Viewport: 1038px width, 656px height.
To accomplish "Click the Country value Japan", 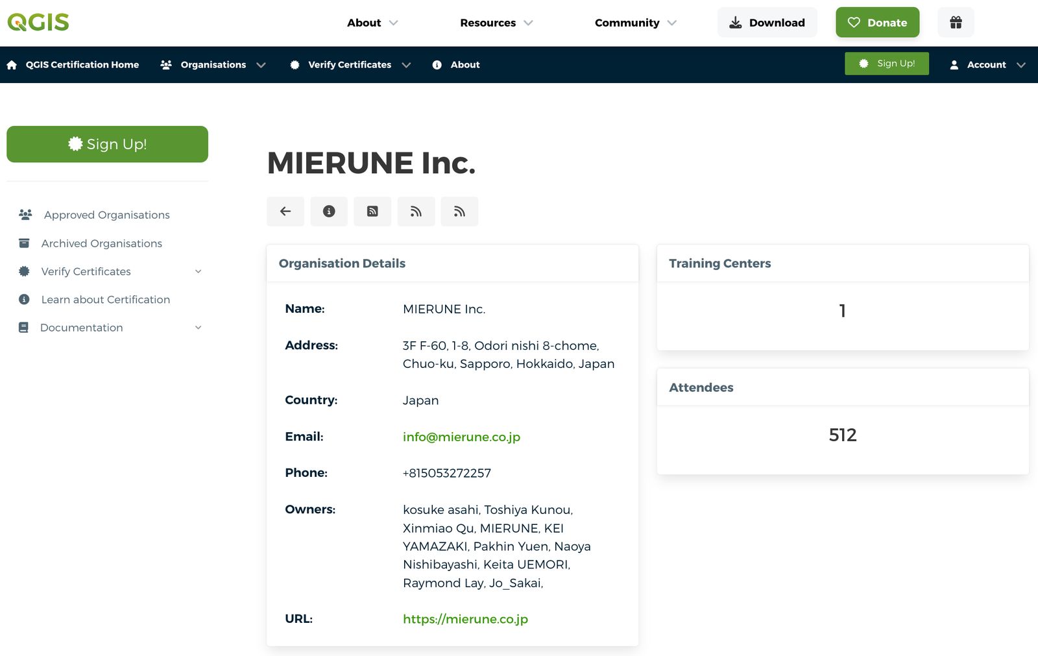I will pyautogui.click(x=420, y=400).
